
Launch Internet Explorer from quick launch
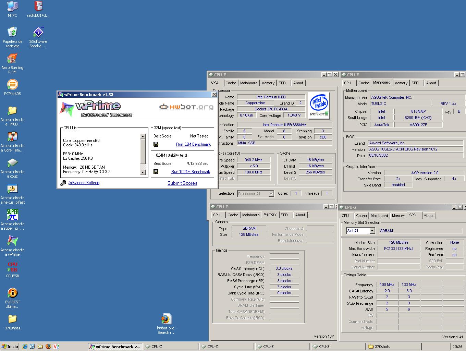point(25,347)
